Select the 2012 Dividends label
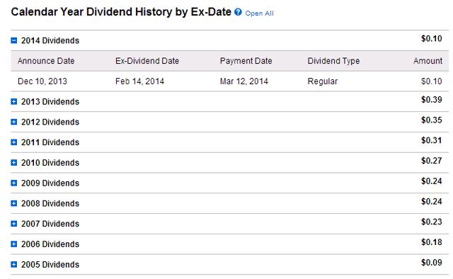Viewport: 453px width, 279px height. [x=50, y=122]
